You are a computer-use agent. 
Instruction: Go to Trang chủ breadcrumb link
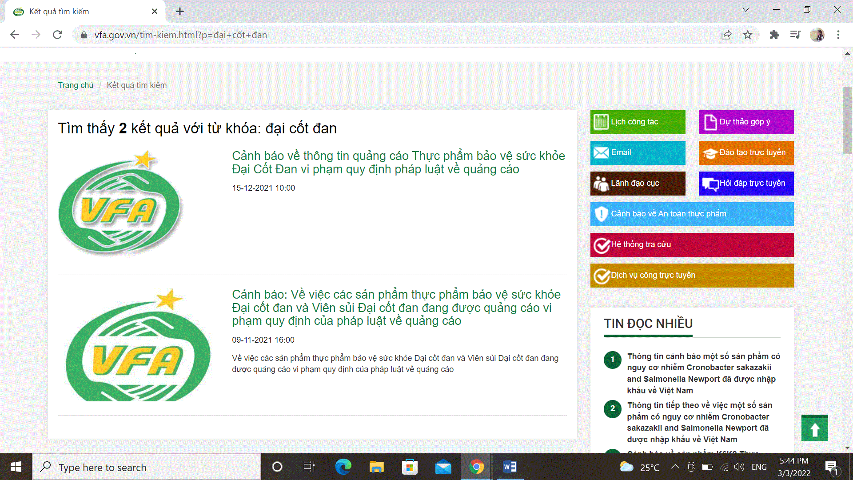[76, 85]
